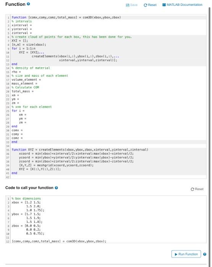Click the line 'comz =' on line 32

tap(17, 138)
